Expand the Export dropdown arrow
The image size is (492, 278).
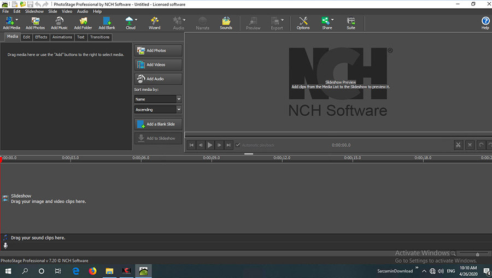coord(283,20)
